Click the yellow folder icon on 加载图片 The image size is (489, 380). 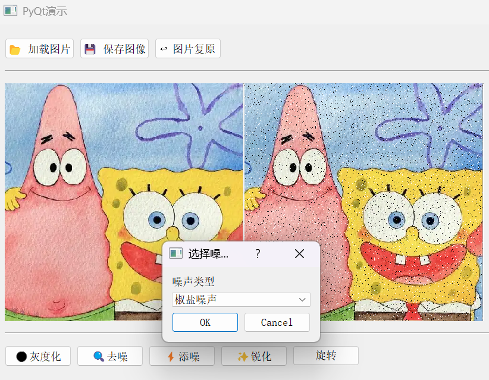point(15,49)
